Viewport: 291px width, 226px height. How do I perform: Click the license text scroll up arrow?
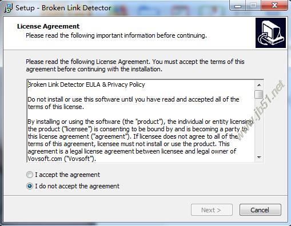pos(259,85)
